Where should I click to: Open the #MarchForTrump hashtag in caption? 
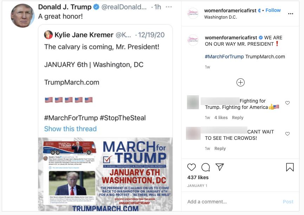pyautogui.click(x=224, y=57)
